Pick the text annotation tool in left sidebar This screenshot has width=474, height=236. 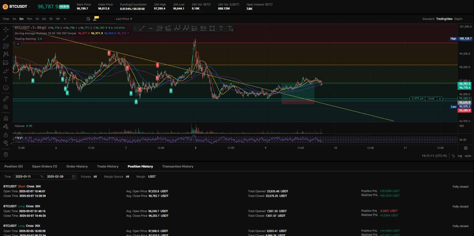[x=6, y=79]
